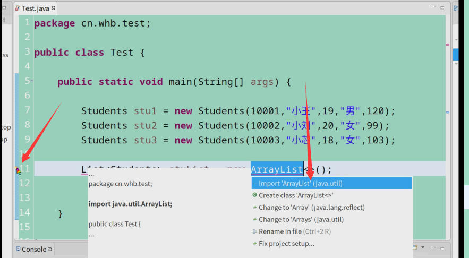
Task: Click the number 10002 on line 8
Action: click(265, 126)
